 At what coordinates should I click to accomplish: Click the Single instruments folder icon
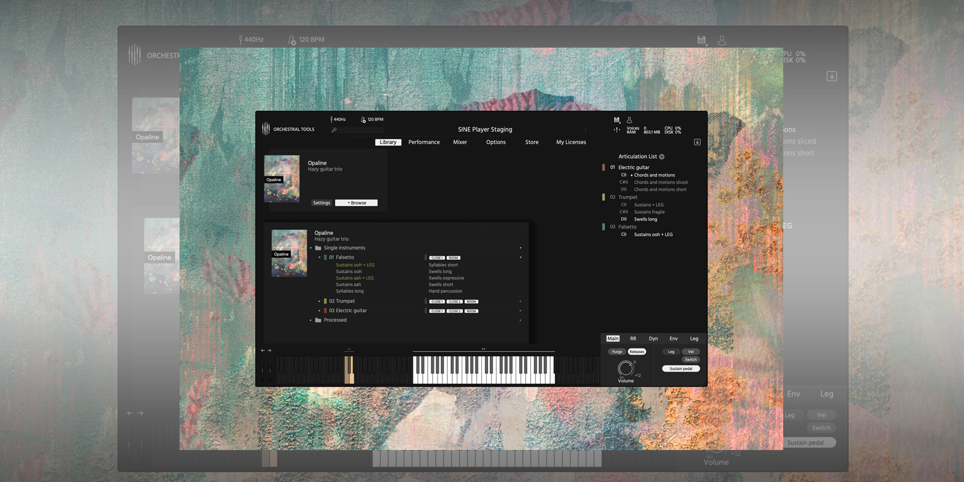coord(318,248)
